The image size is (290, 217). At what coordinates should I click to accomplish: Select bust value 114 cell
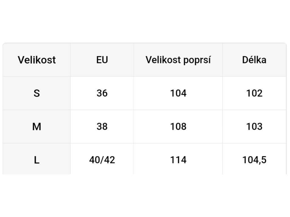pyautogui.click(x=178, y=160)
